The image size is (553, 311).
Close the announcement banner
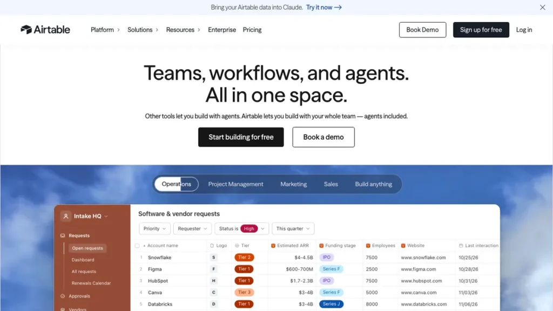click(542, 8)
